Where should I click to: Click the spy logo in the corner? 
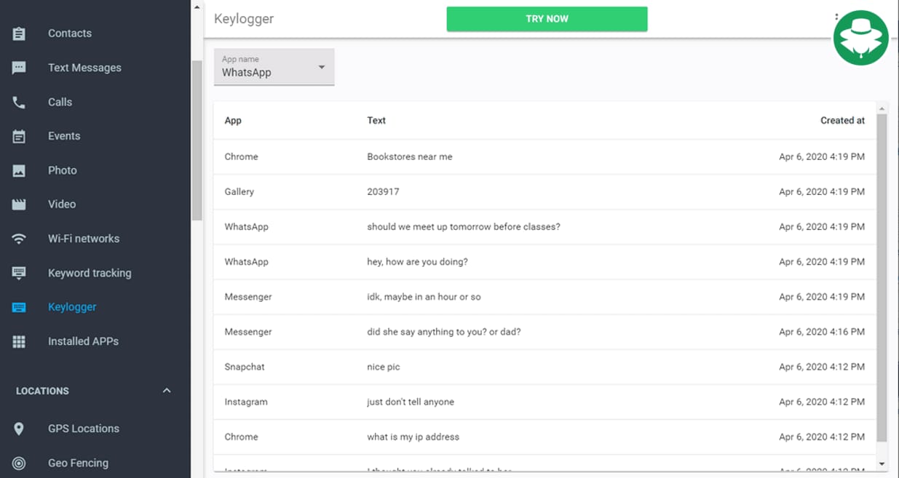(860, 37)
